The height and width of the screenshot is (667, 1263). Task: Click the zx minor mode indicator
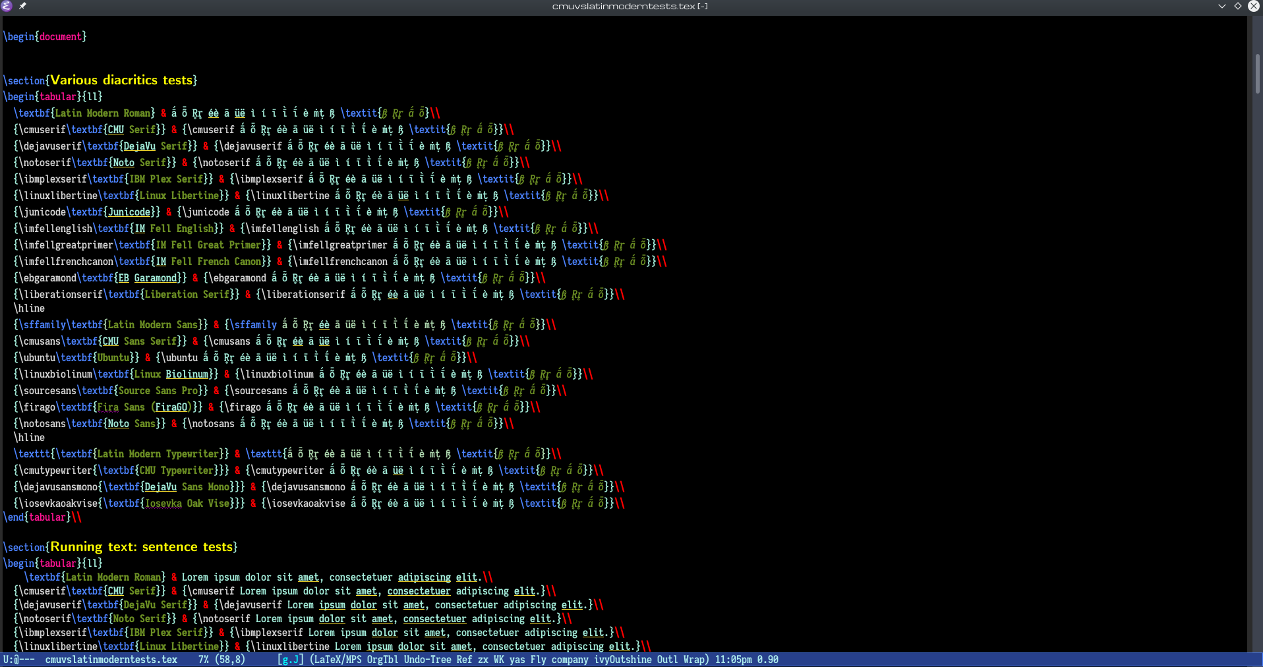click(483, 660)
